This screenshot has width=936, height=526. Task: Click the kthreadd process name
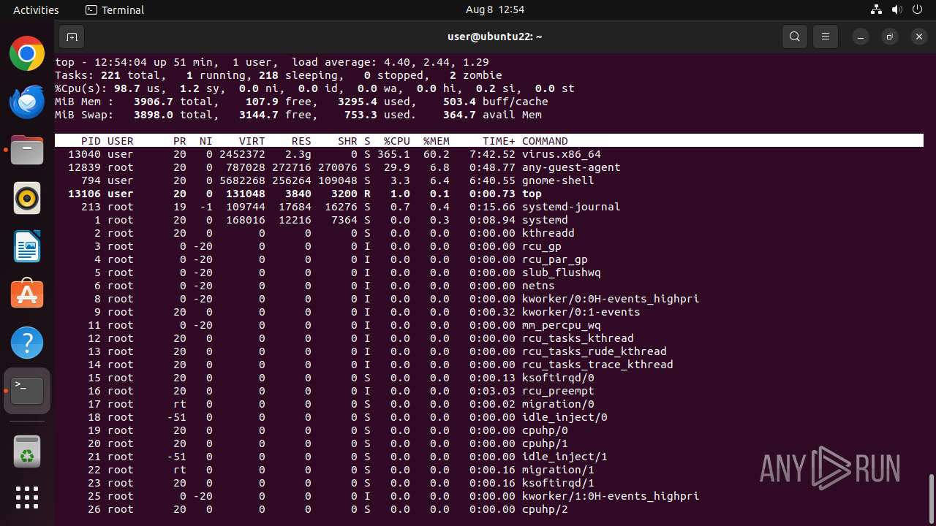[x=548, y=233]
